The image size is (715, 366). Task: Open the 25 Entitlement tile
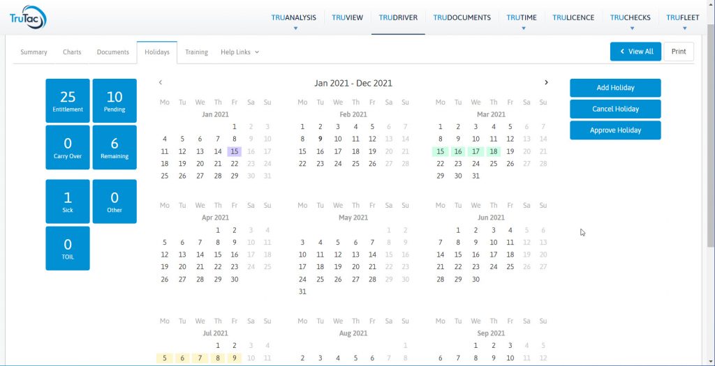coord(68,101)
